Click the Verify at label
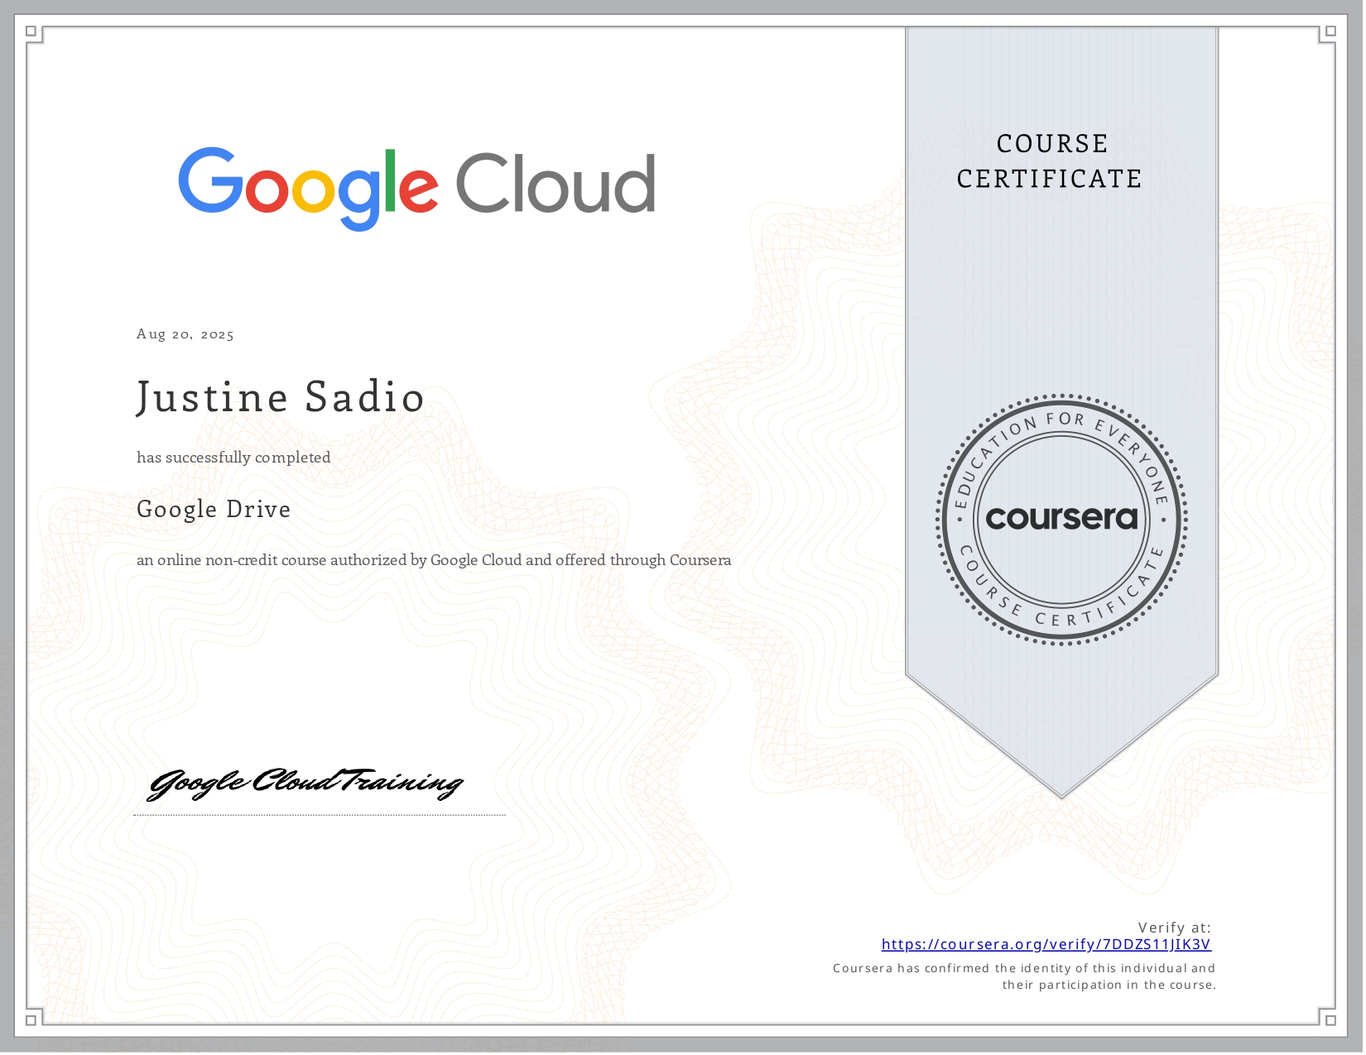The image size is (1366, 1055). 1174,928
